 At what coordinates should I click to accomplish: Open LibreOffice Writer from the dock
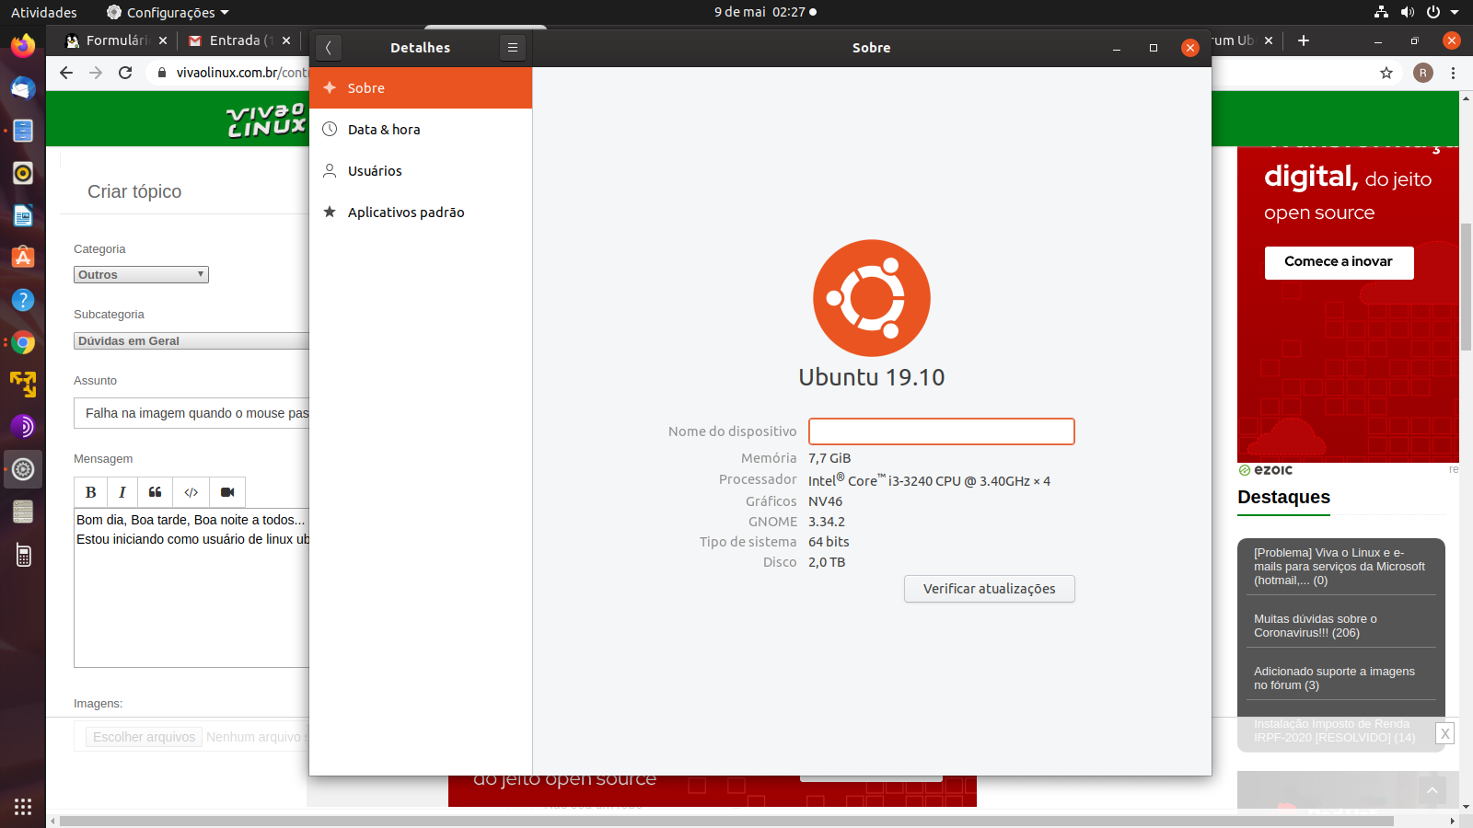pos(23,215)
